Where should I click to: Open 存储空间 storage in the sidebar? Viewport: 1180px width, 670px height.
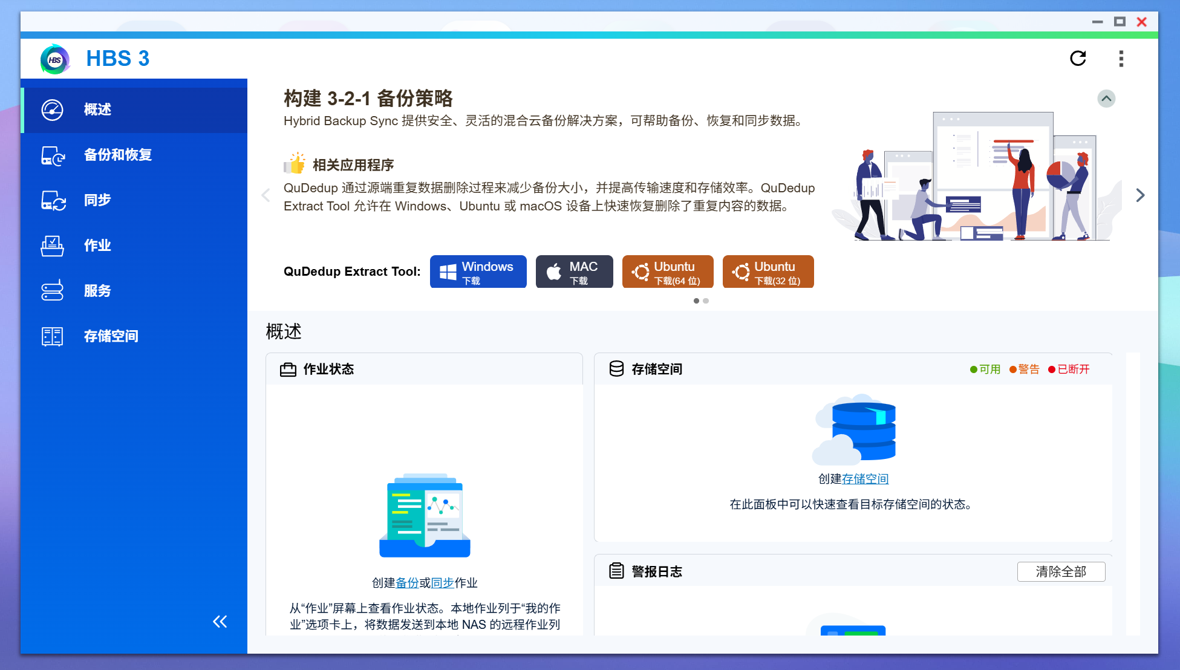[x=111, y=336]
